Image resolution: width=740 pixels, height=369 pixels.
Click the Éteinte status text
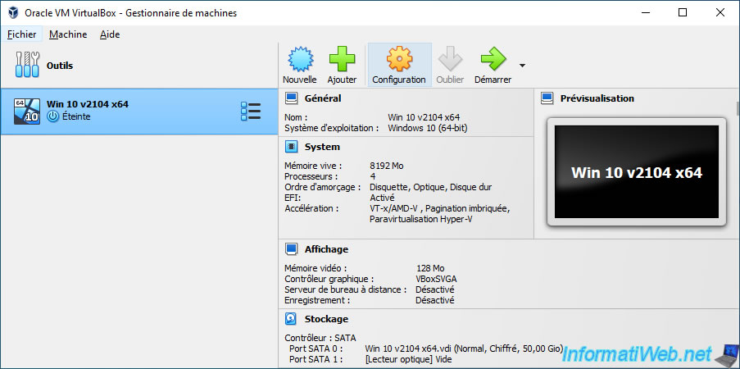click(x=76, y=116)
